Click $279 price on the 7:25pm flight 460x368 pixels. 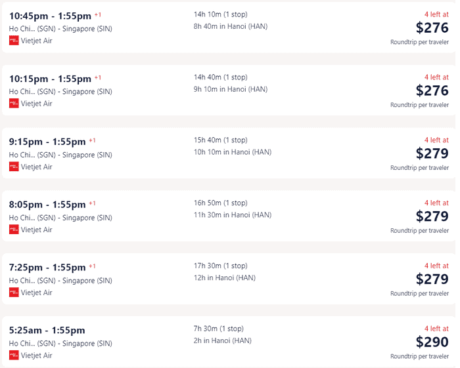point(432,279)
